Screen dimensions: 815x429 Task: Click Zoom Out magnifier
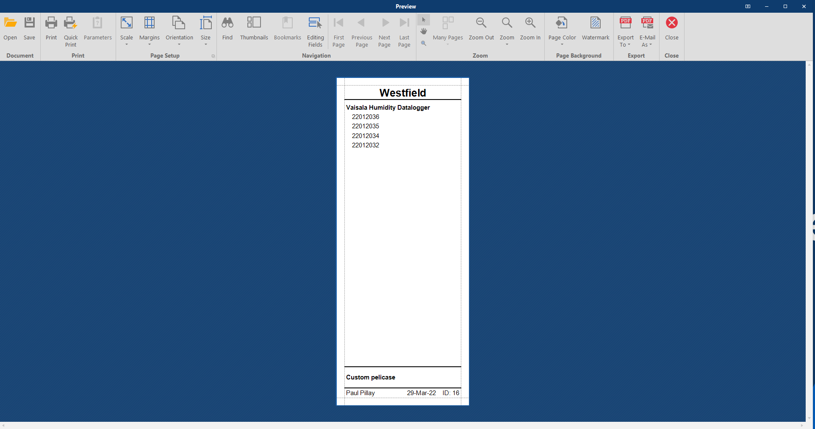[x=481, y=23]
